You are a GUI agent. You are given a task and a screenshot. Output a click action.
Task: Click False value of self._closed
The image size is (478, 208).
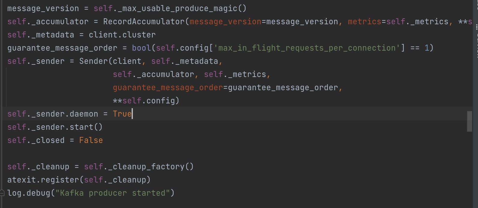point(91,140)
